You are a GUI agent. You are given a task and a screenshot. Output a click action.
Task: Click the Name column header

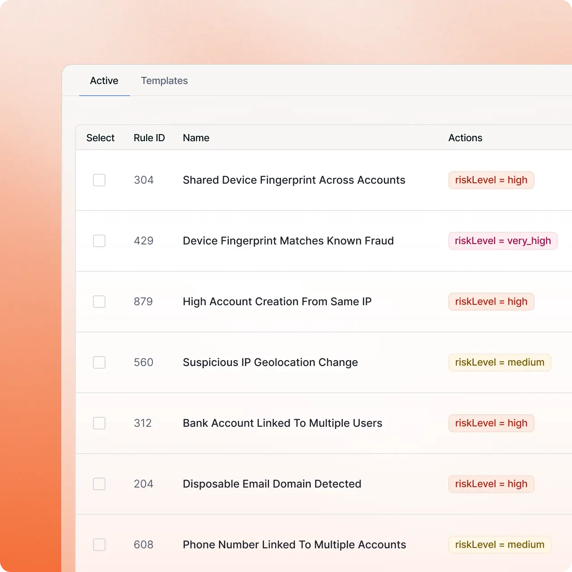(x=196, y=138)
